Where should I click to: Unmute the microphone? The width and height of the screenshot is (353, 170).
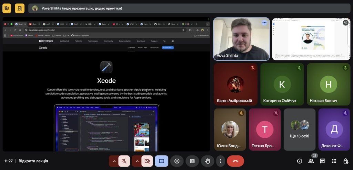124,161
